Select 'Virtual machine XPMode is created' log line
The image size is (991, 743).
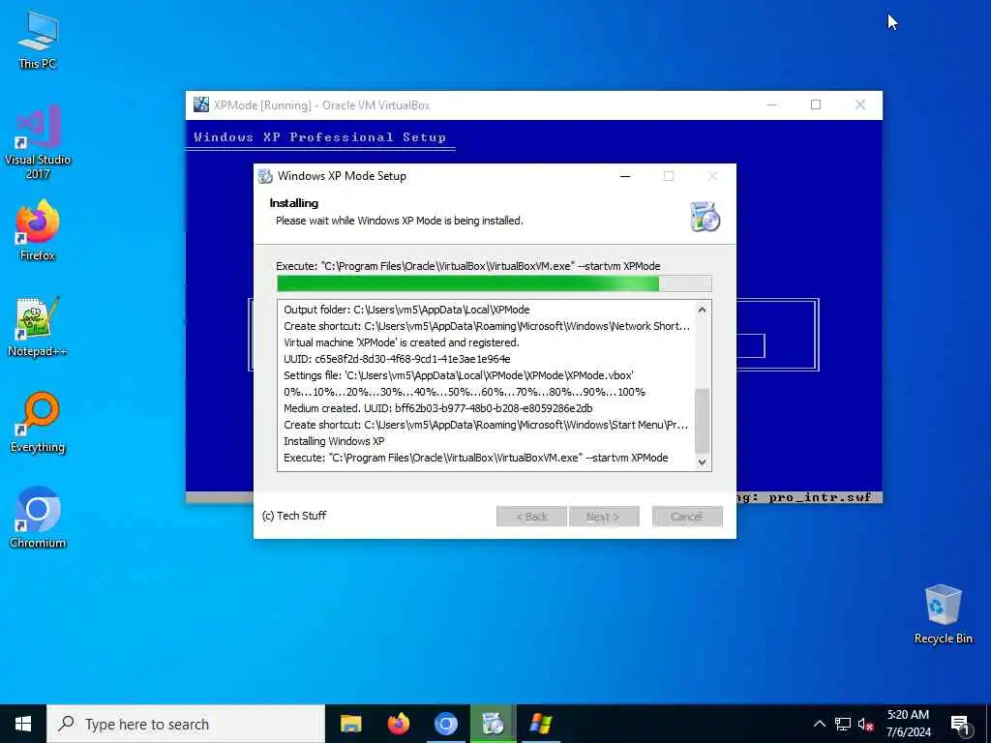click(402, 342)
